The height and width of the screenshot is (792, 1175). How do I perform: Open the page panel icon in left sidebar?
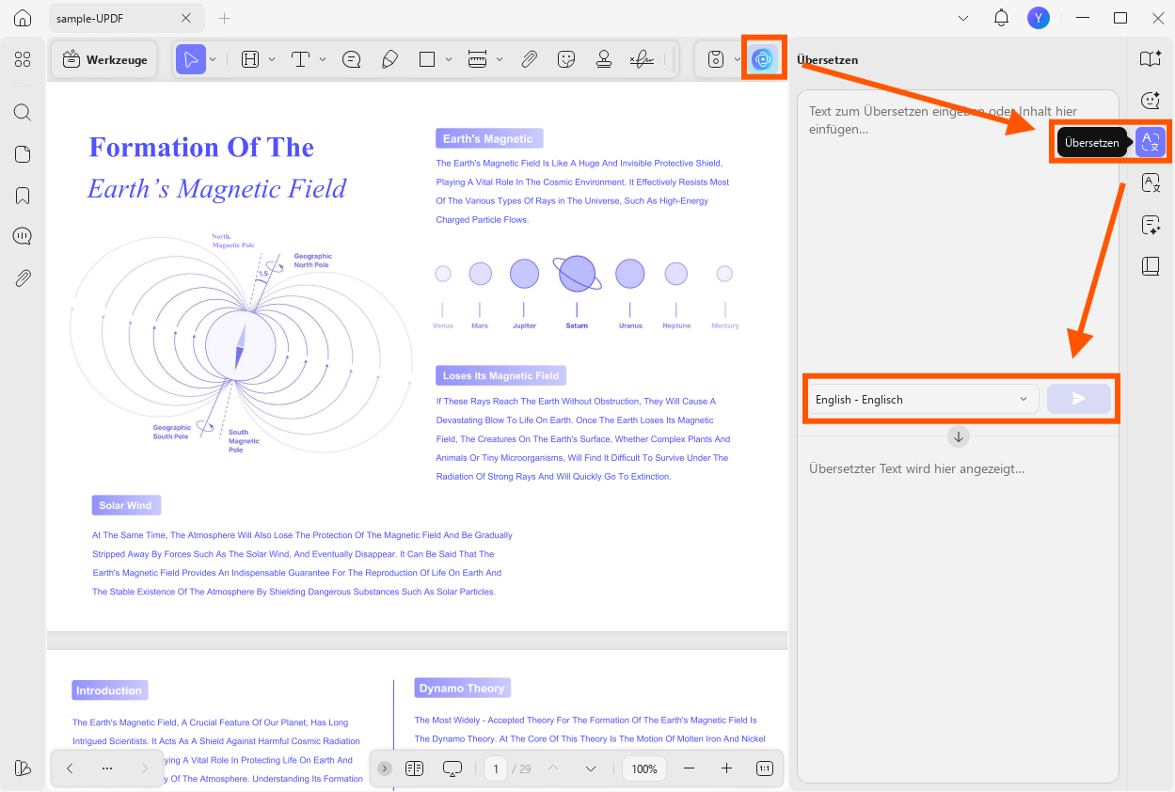23,154
